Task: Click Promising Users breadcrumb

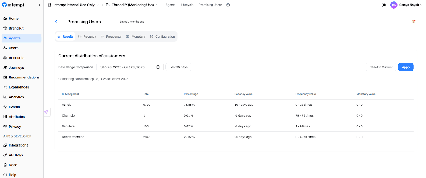Action: pos(210,5)
